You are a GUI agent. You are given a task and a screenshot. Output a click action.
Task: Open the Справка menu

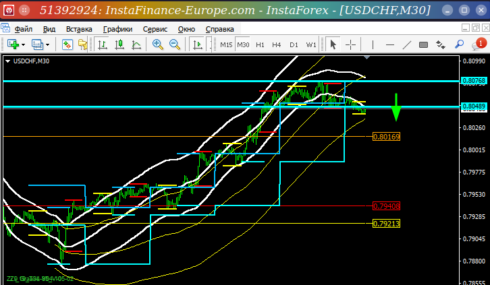[219, 29]
